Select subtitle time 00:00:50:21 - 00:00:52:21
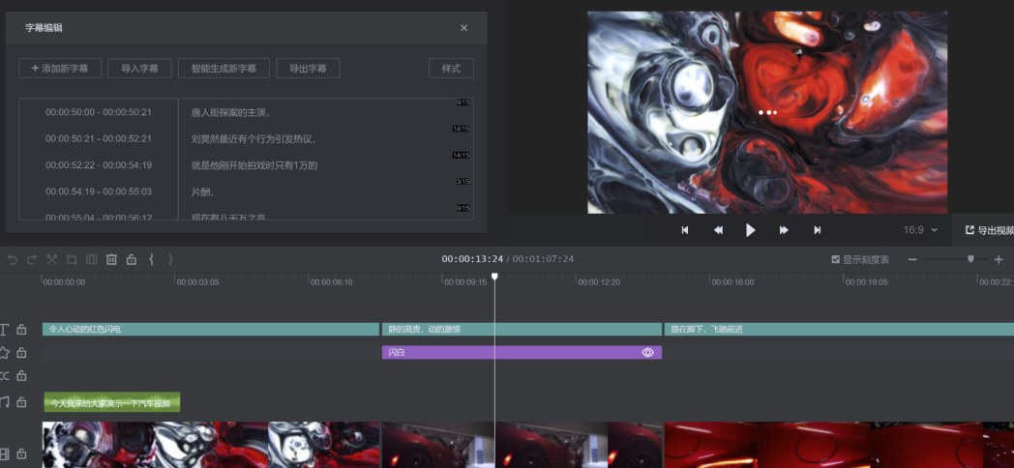Image resolution: width=1014 pixels, height=468 pixels. [x=99, y=138]
